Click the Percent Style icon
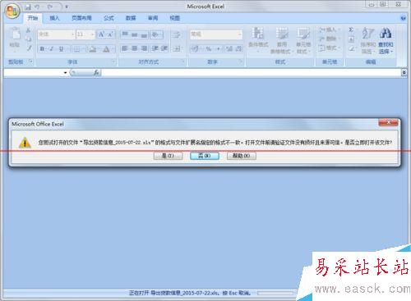Image resolution: width=411 pixels, height=301 pixels. pyautogui.click(x=209, y=49)
